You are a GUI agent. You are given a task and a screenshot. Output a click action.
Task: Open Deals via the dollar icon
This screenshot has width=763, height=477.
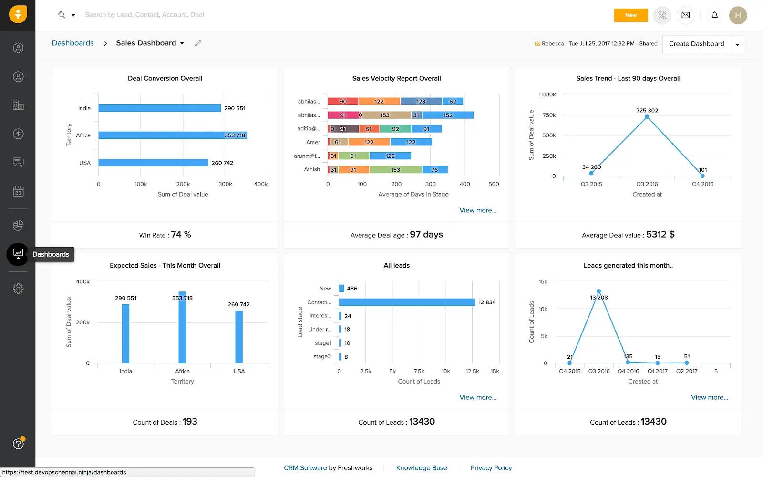tap(18, 134)
